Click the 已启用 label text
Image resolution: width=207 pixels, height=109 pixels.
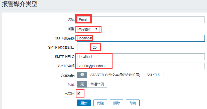pos(69,94)
